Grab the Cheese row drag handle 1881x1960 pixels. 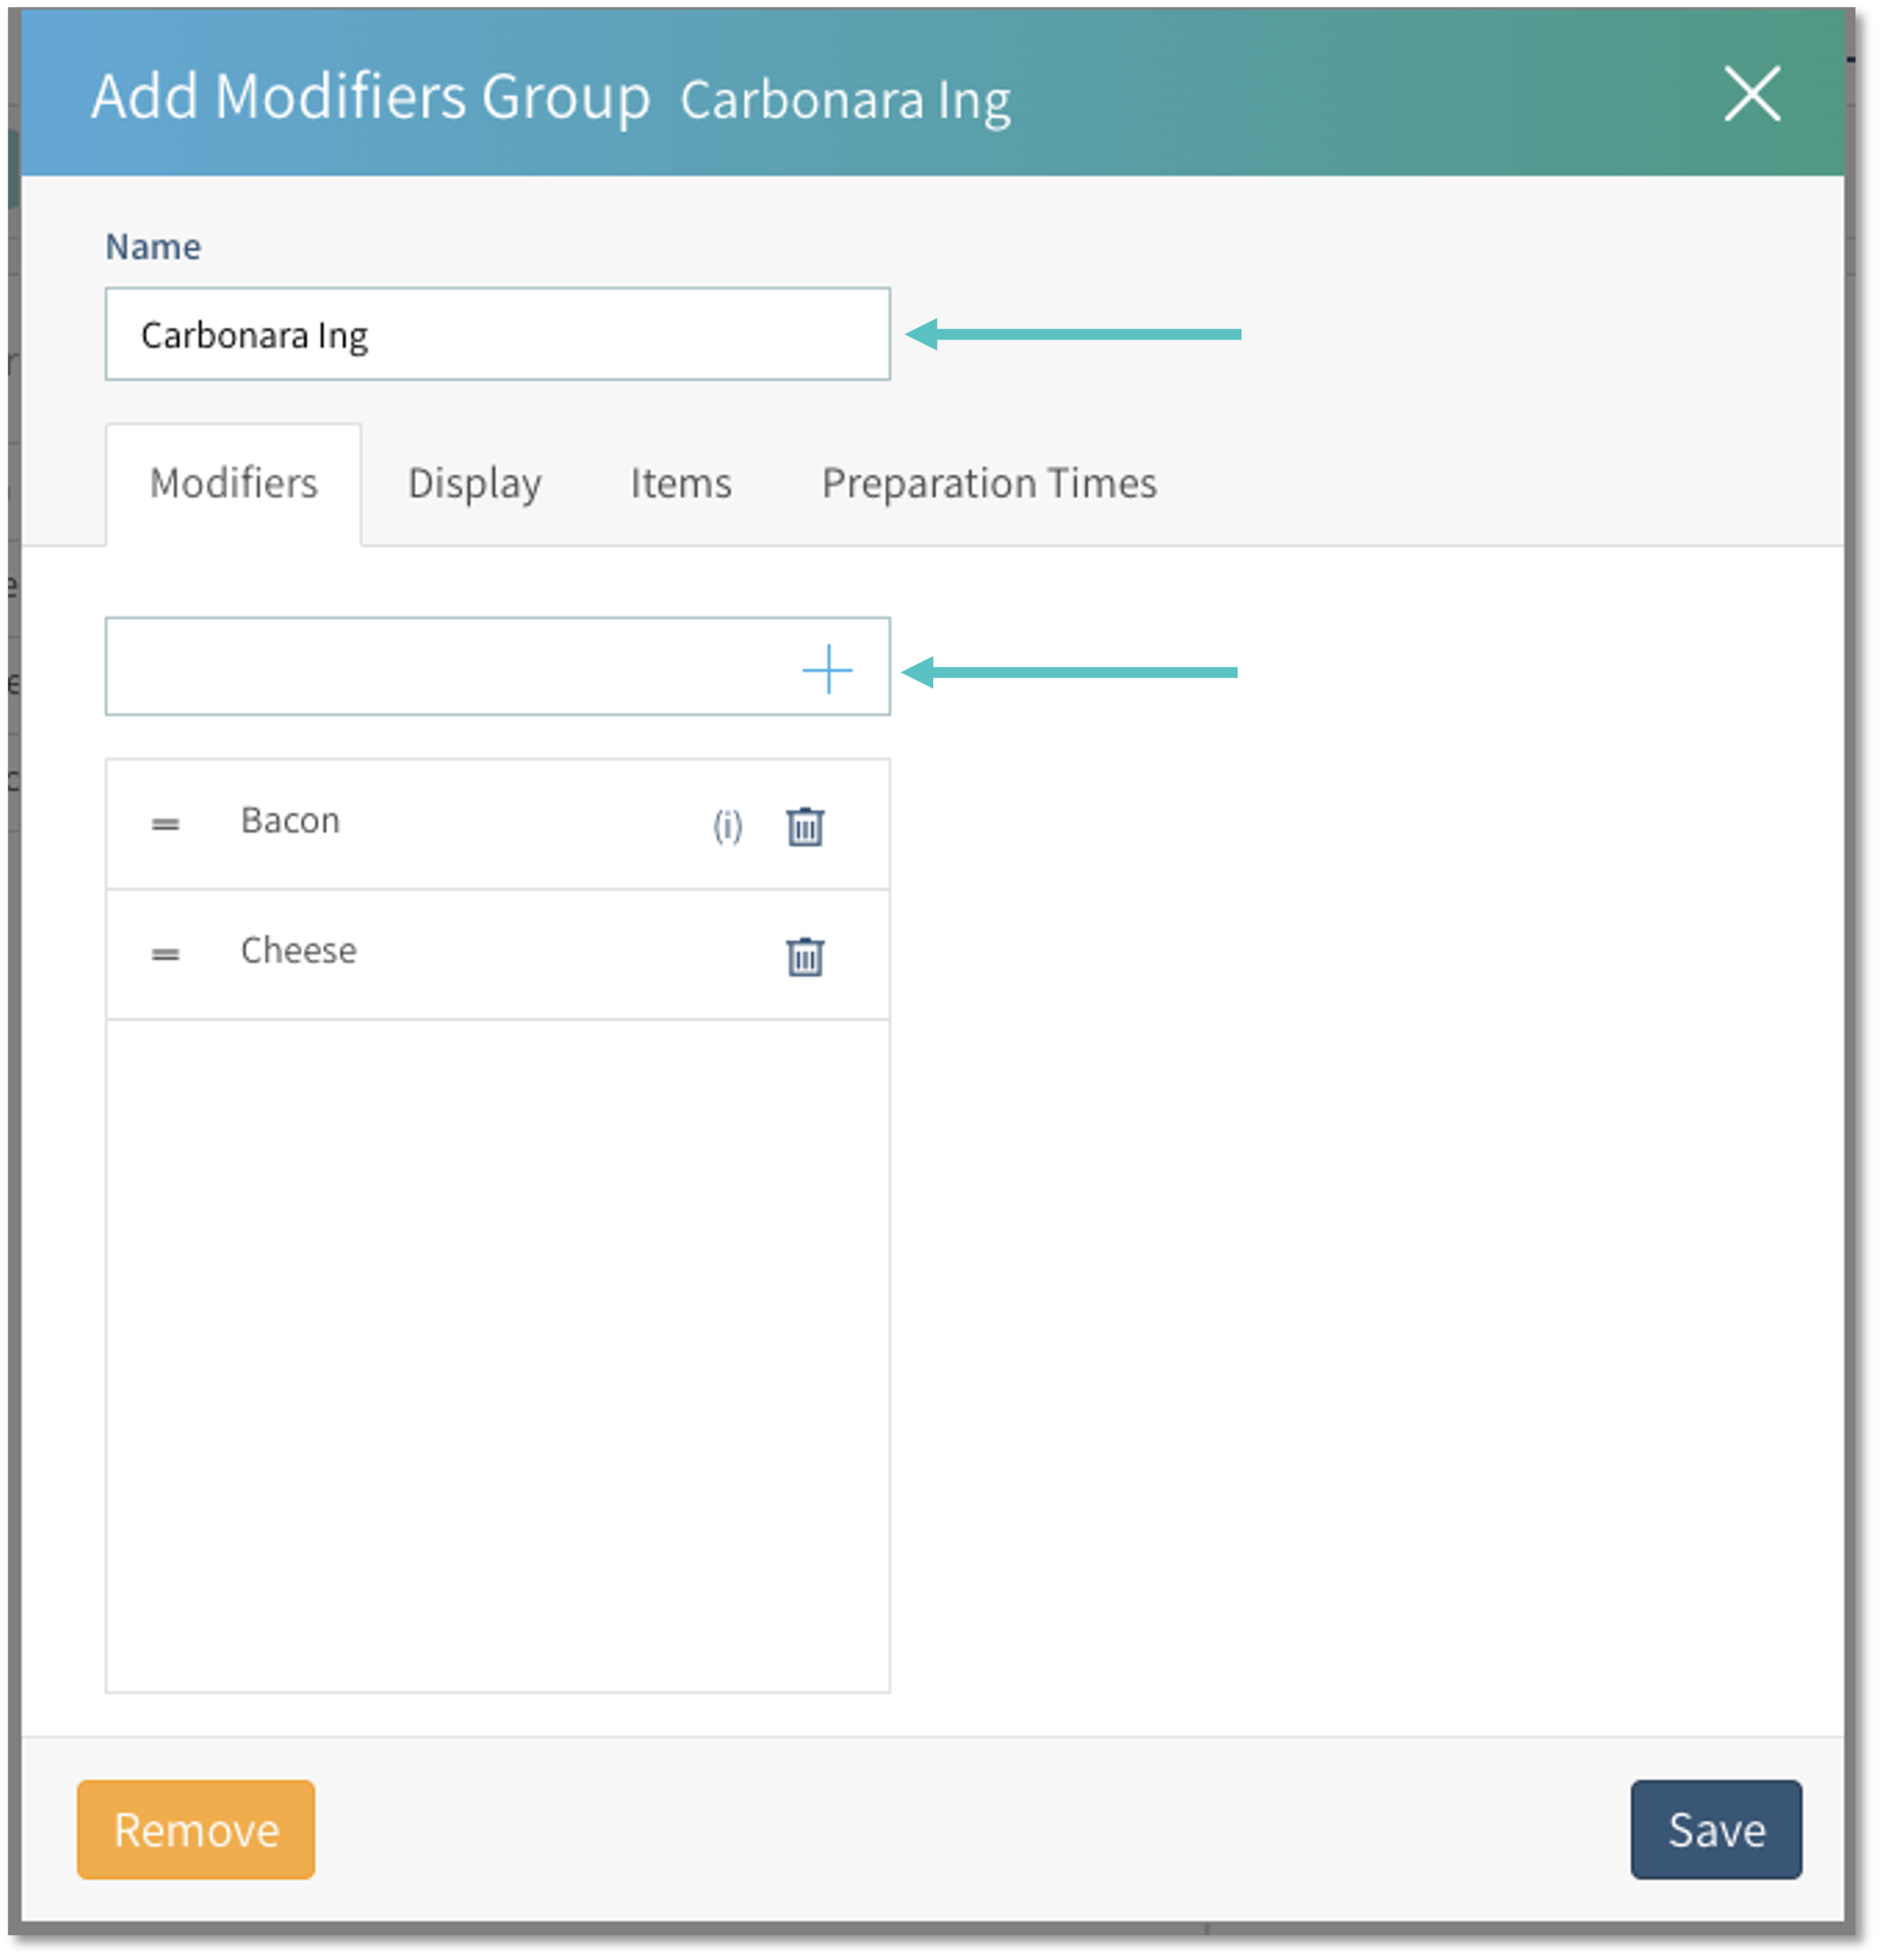[165, 954]
